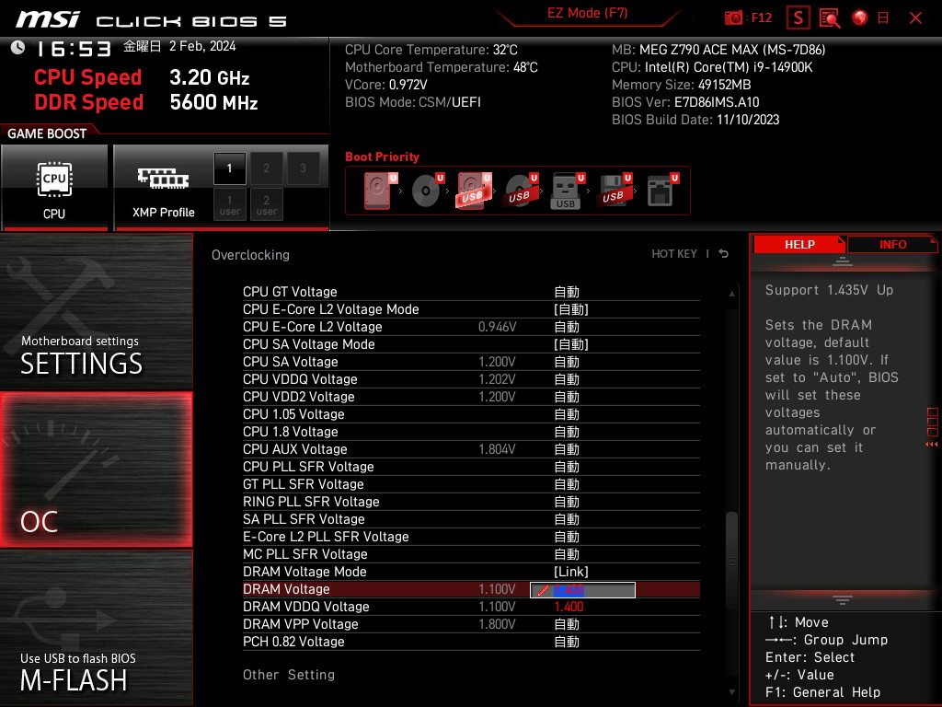Take a screenshot with the F12 camera icon
The image size is (942, 707).
pyautogui.click(x=733, y=18)
